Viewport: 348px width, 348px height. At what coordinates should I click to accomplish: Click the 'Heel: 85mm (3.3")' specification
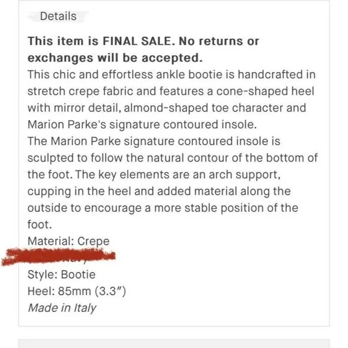(77, 291)
